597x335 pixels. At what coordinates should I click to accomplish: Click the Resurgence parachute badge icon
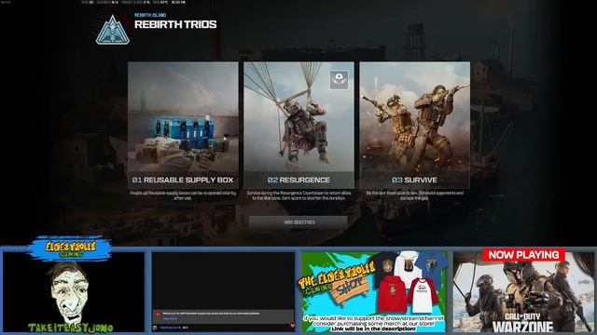coord(339,80)
